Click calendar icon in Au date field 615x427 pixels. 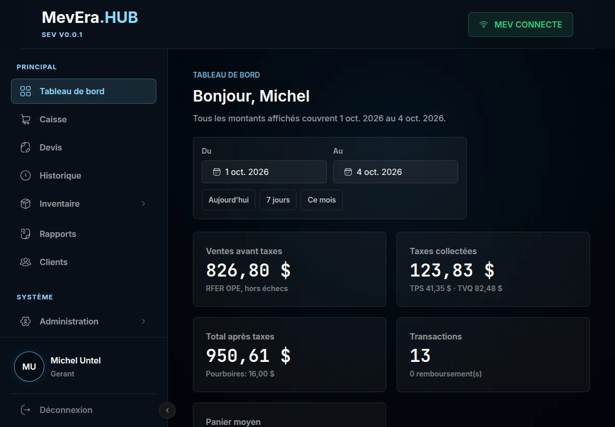pos(348,172)
